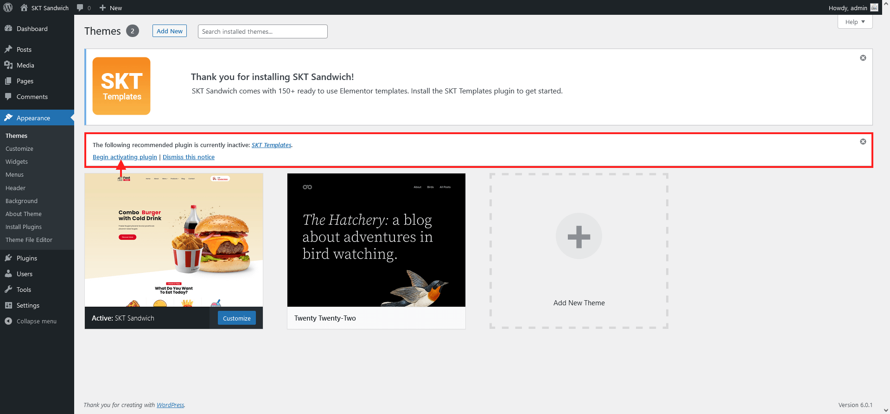Expand the Help dropdown

855,22
